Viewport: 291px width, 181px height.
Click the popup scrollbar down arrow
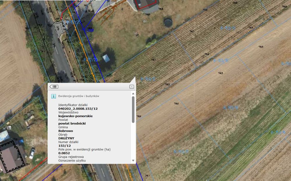(x=133, y=160)
